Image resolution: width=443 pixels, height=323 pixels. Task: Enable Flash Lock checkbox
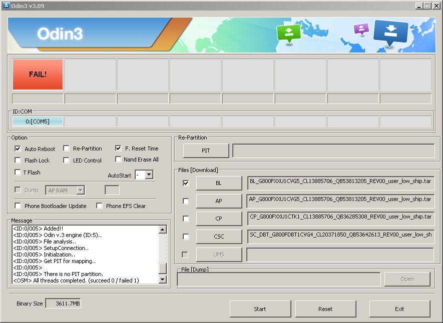[18, 160]
